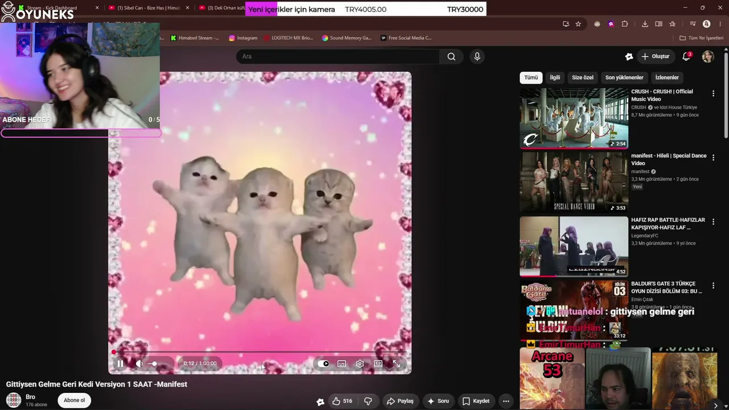
Task: Click the YouTube page scrollbar
Action: [x=726, y=95]
